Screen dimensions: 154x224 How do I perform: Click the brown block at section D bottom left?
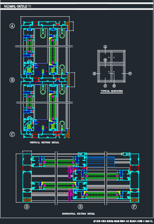pos(27,200)
